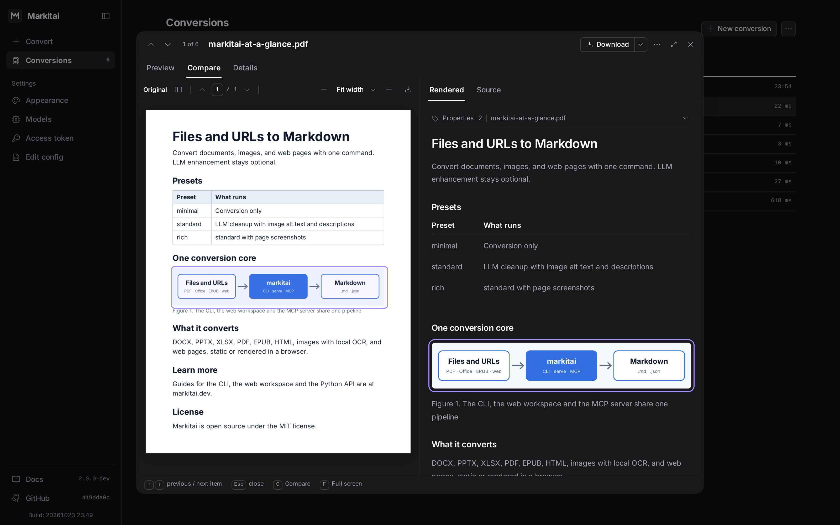Click the 'C Compare' shortcut hint
This screenshot has height=525, width=840.
292,484
